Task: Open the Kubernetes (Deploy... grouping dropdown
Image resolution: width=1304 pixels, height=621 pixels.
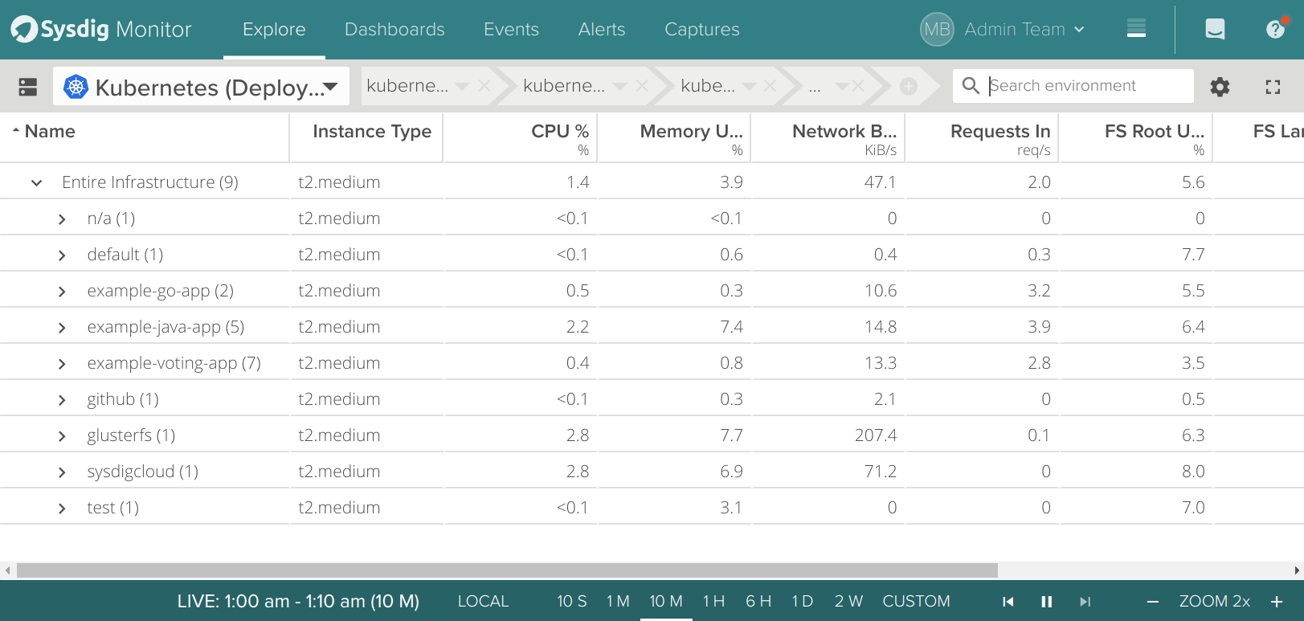Action: [201, 86]
